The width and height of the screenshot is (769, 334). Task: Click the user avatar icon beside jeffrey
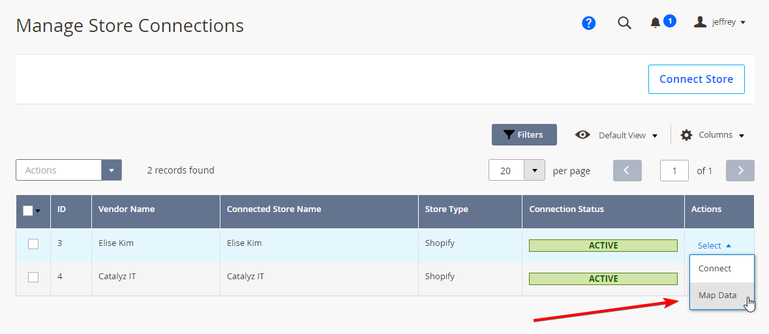[x=700, y=22]
